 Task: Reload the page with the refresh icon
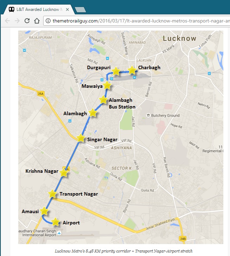pyautogui.click(x=27, y=21)
